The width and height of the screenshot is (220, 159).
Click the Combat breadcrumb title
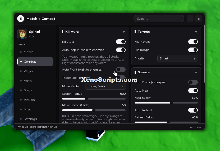[x=48, y=19]
